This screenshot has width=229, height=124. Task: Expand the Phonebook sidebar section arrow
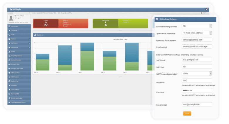click(x=29, y=47)
